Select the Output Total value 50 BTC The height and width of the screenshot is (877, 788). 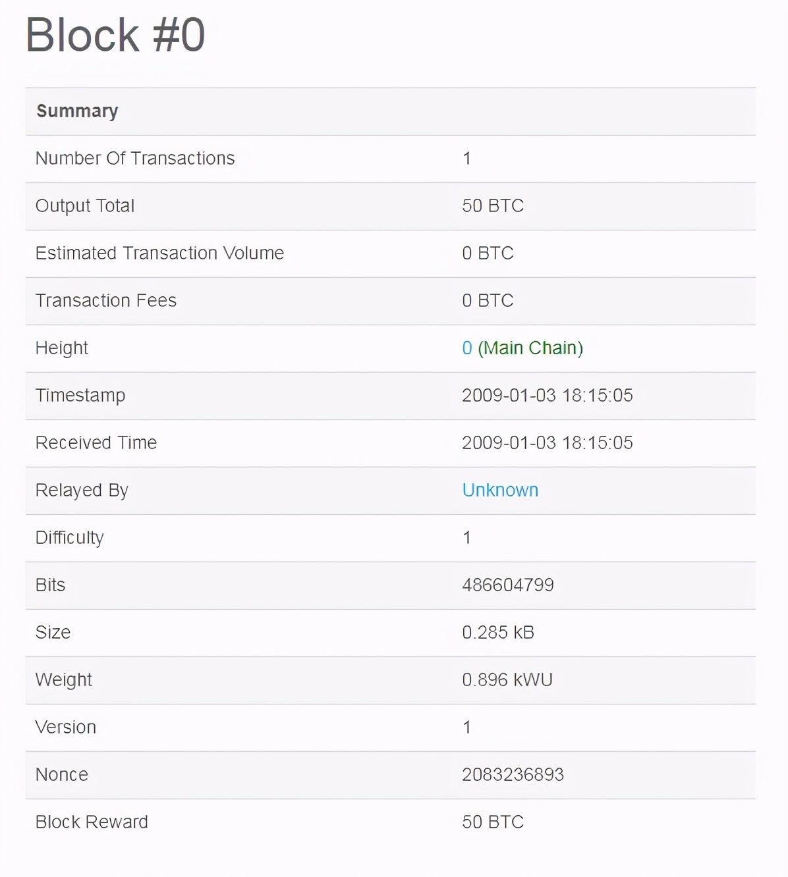click(493, 205)
